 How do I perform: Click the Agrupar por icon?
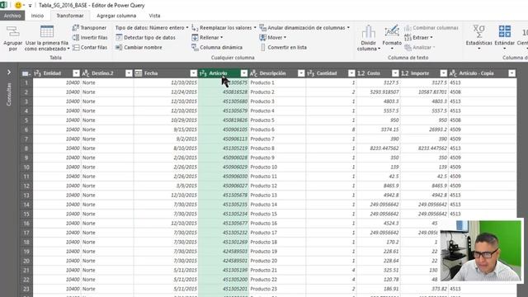pos(13,32)
